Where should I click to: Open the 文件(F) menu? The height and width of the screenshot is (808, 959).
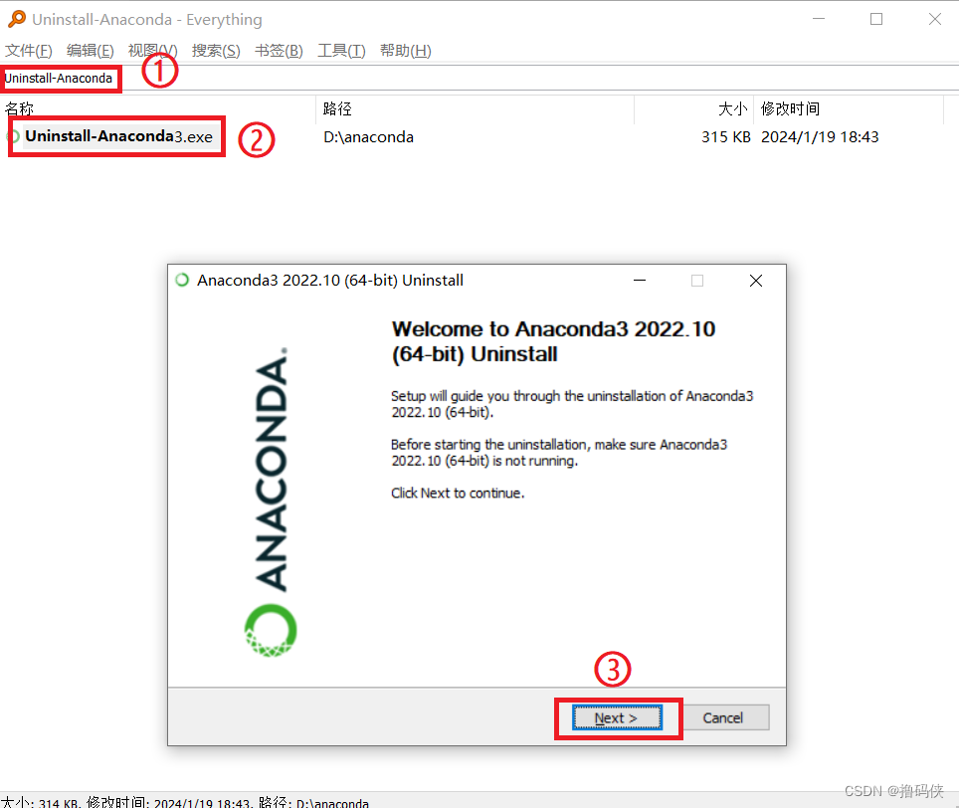[29, 51]
